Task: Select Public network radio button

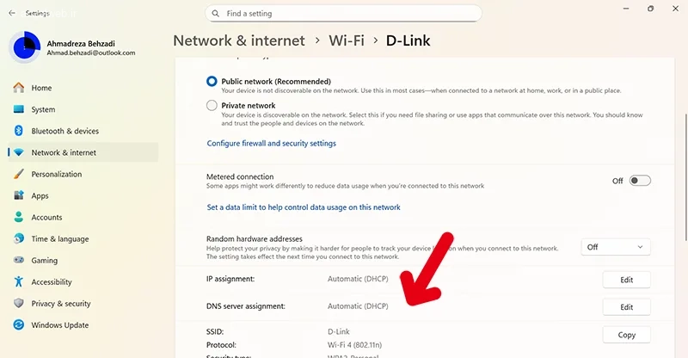Action: coord(212,81)
